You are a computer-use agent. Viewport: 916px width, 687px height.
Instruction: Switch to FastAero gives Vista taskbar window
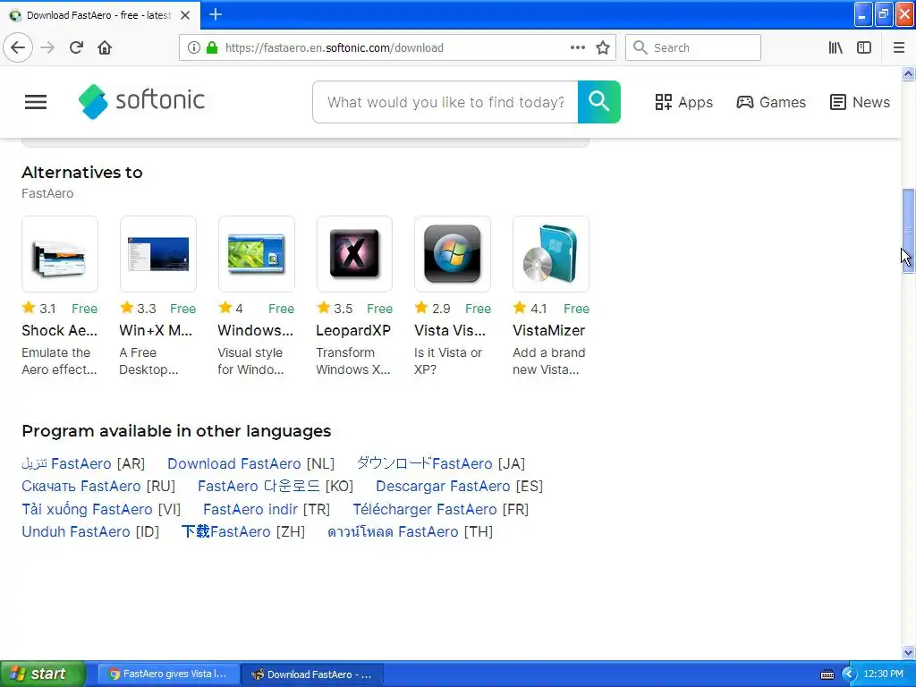point(169,674)
